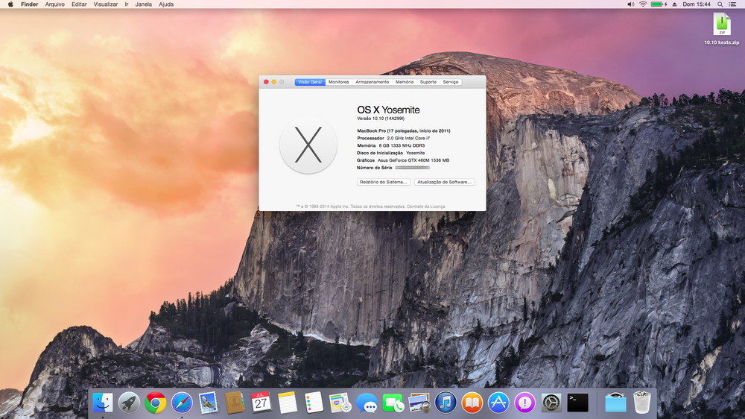Click Atualização de Software button
Image resolution: width=745 pixels, height=419 pixels.
[445, 182]
